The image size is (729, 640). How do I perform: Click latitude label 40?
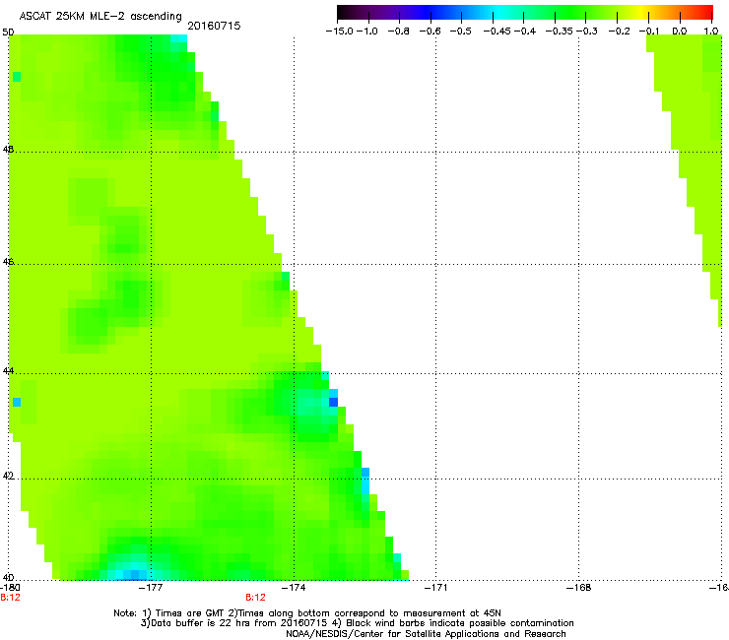click(x=8, y=577)
